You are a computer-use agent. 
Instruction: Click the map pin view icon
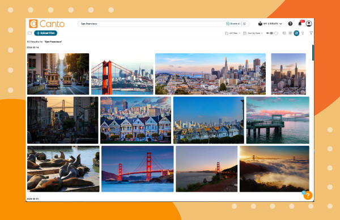[x=303, y=33]
